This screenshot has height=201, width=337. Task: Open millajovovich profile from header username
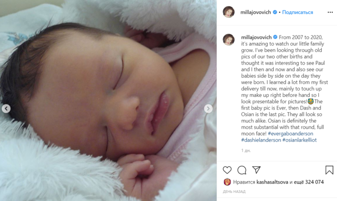[x=256, y=12]
